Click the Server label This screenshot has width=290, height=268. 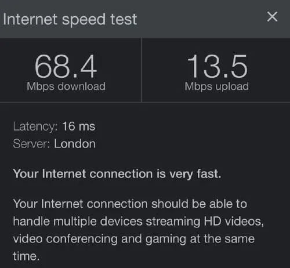click(x=32, y=144)
